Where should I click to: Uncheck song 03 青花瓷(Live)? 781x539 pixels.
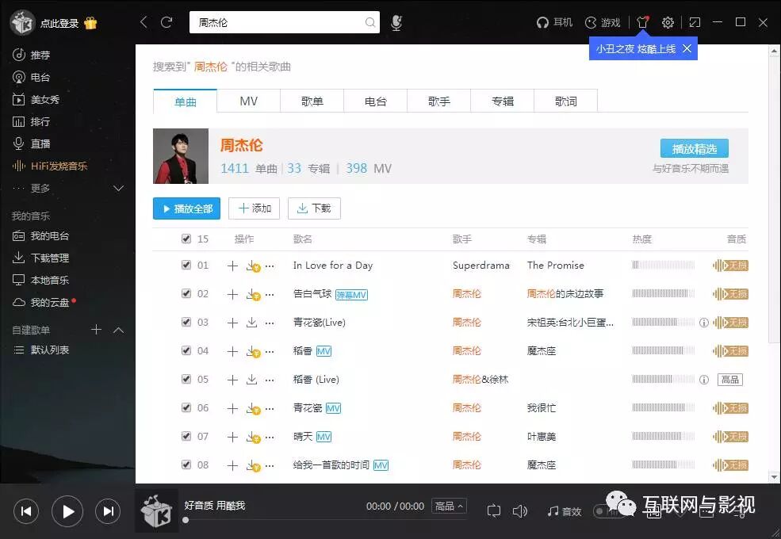tap(186, 322)
